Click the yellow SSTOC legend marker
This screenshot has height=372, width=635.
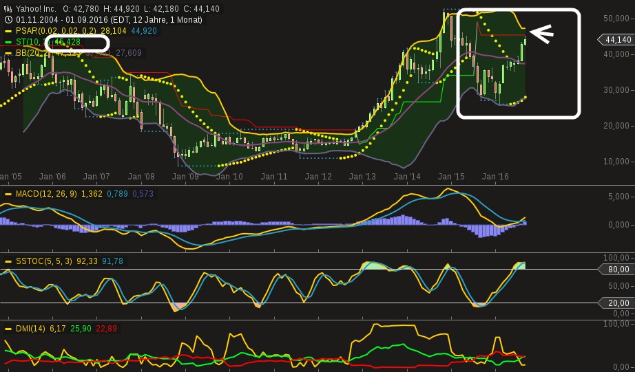8,261
